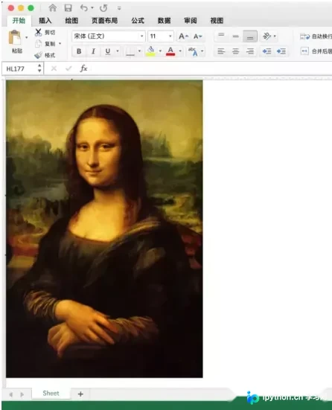Toggle Underline formatting
This screenshot has width=332, height=410.
click(x=107, y=51)
